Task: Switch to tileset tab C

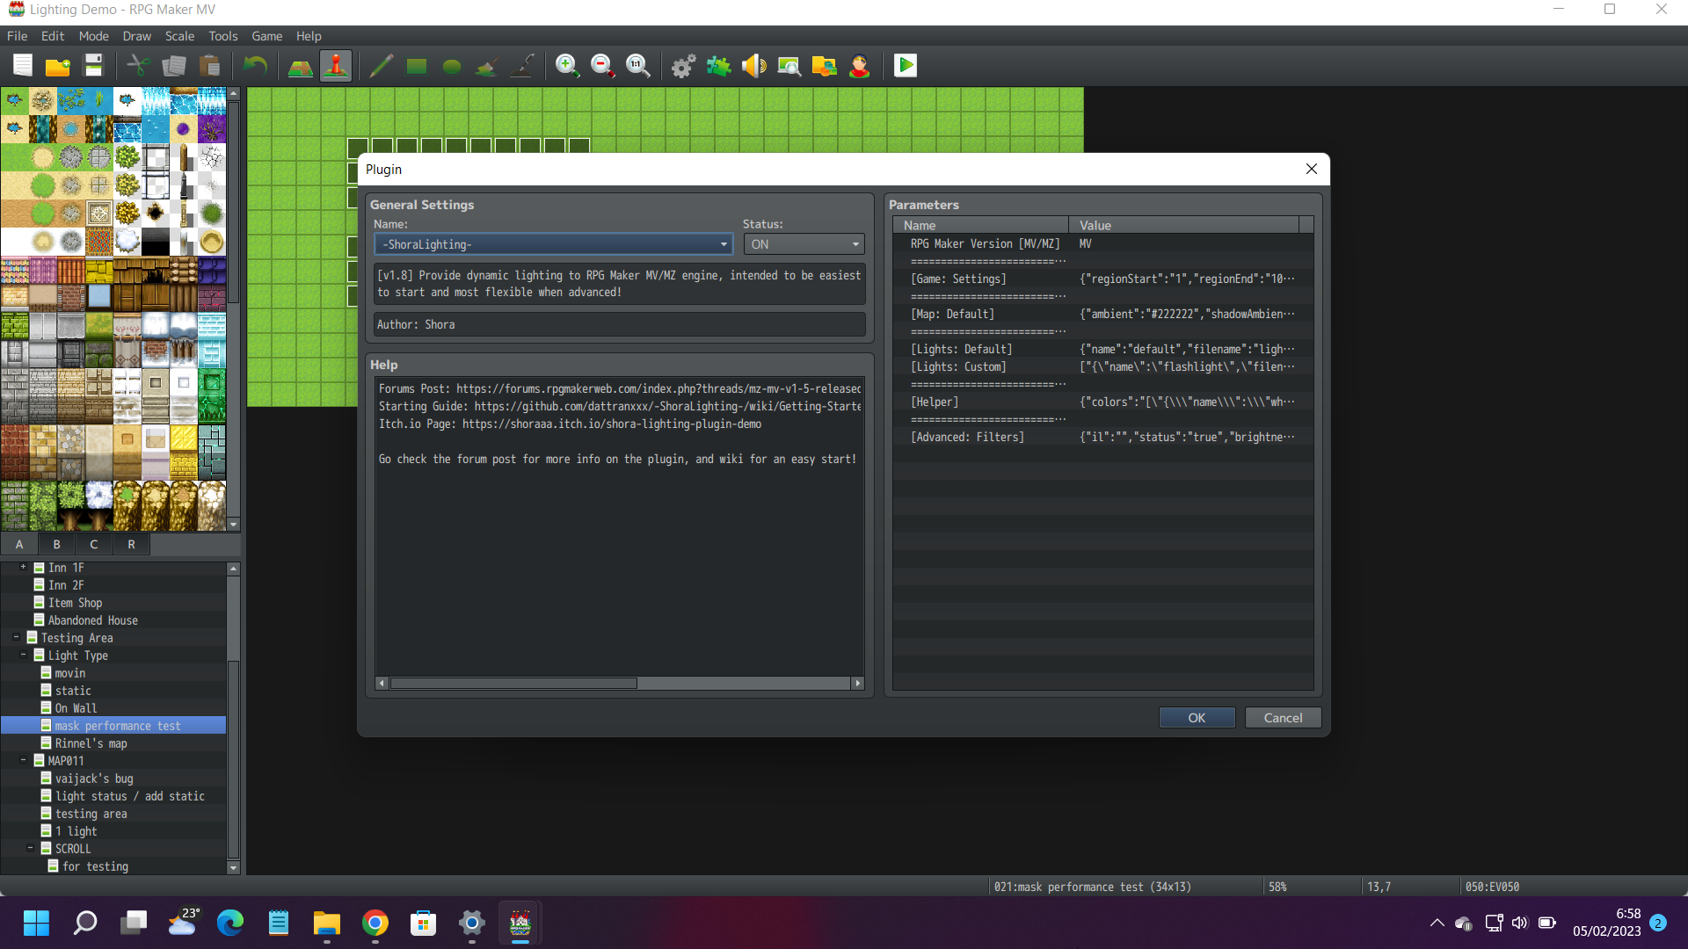Action: [94, 545]
